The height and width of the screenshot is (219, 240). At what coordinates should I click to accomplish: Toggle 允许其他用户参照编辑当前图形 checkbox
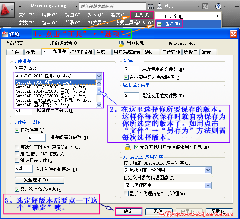click(x=136, y=147)
